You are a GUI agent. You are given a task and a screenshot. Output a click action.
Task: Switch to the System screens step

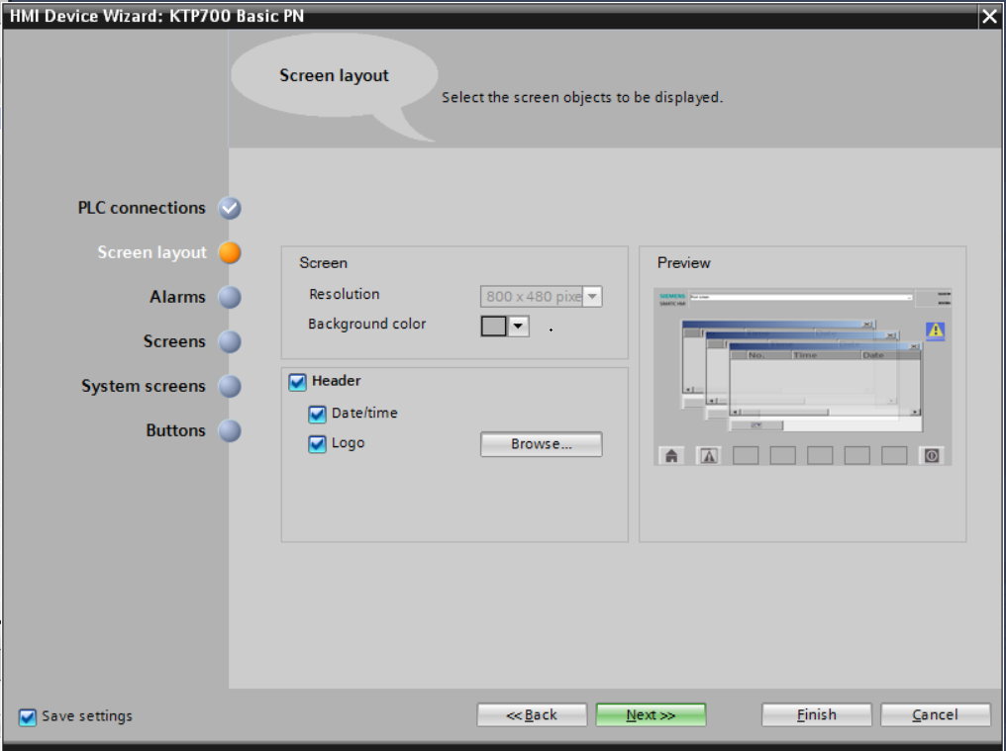coord(229,386)
